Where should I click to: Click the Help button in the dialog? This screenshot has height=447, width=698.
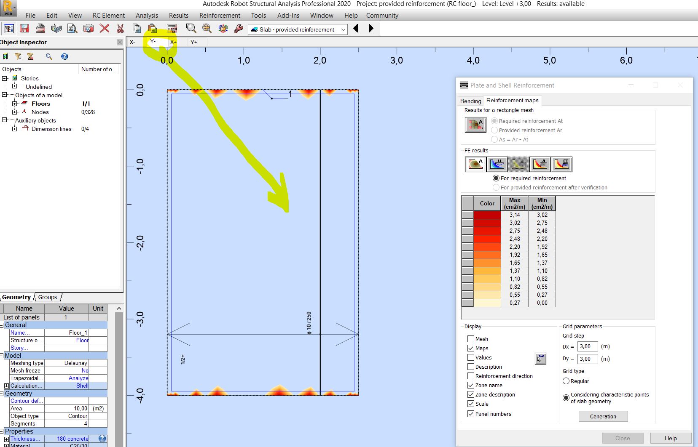click(670, 438)
